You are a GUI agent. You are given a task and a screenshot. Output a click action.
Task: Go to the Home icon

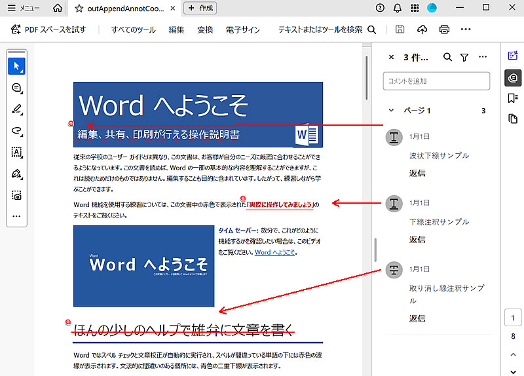click(58, 8)
